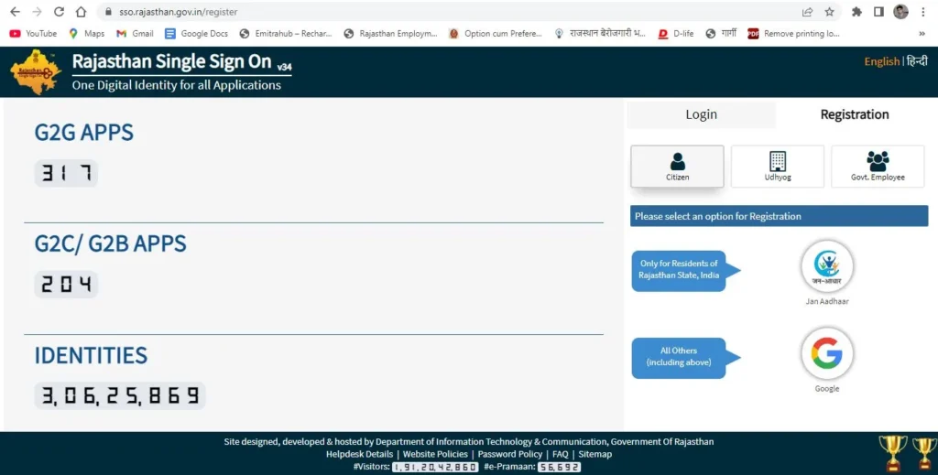
Task: Open the Chrome three-dot menu
Action: (x=923, y=12)
